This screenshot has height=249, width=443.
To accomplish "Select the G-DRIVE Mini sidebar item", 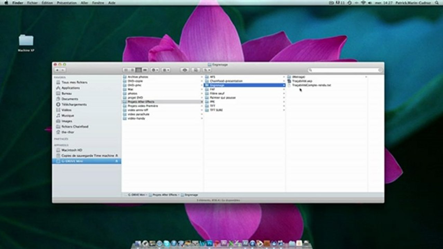I will click(87, 161).
